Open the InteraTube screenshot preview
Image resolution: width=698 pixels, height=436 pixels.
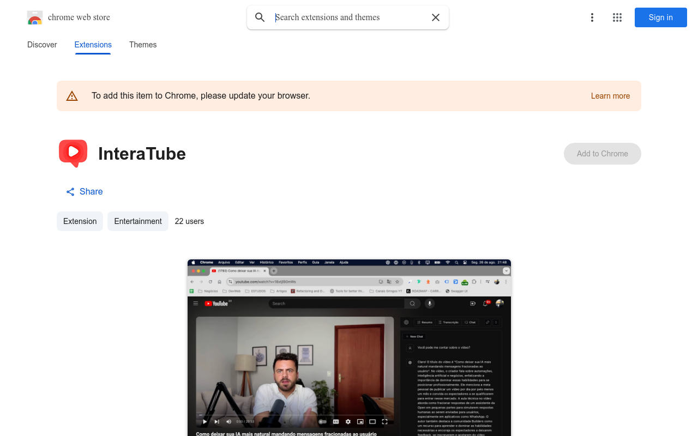coord(349,348)
